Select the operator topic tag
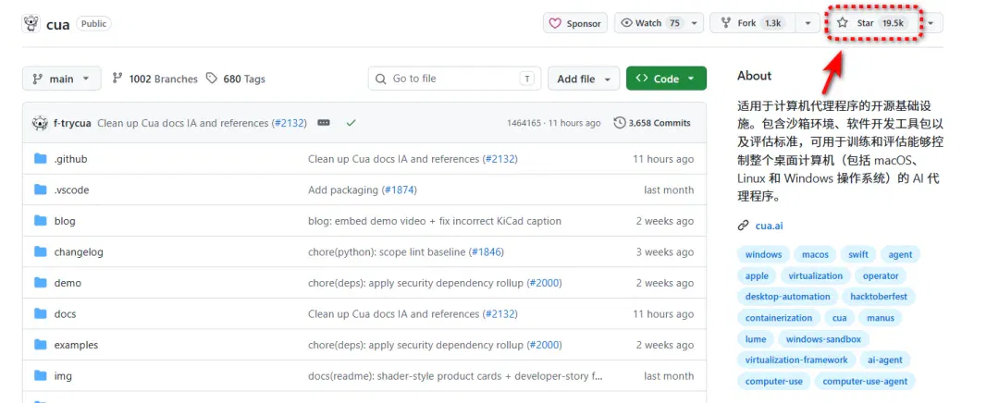This screenshot has width=999, height=403. coord(881,275)
